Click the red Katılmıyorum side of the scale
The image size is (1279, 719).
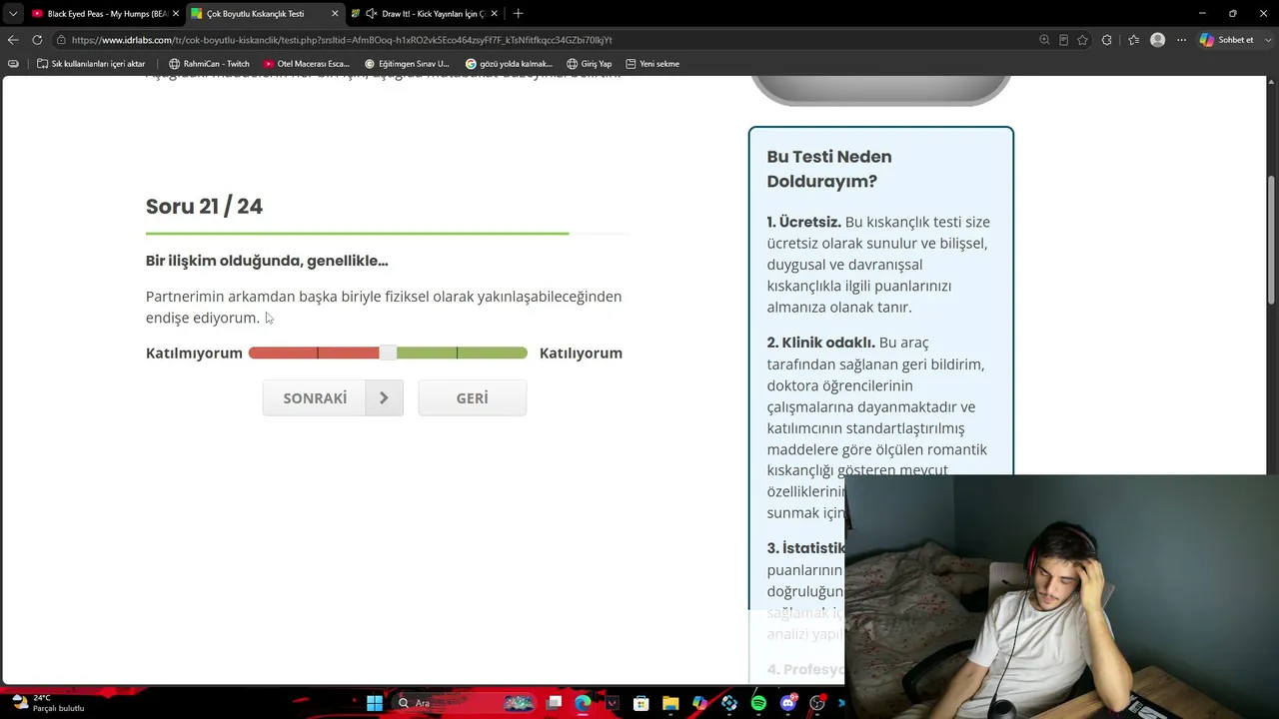click(x=313, y=353)
